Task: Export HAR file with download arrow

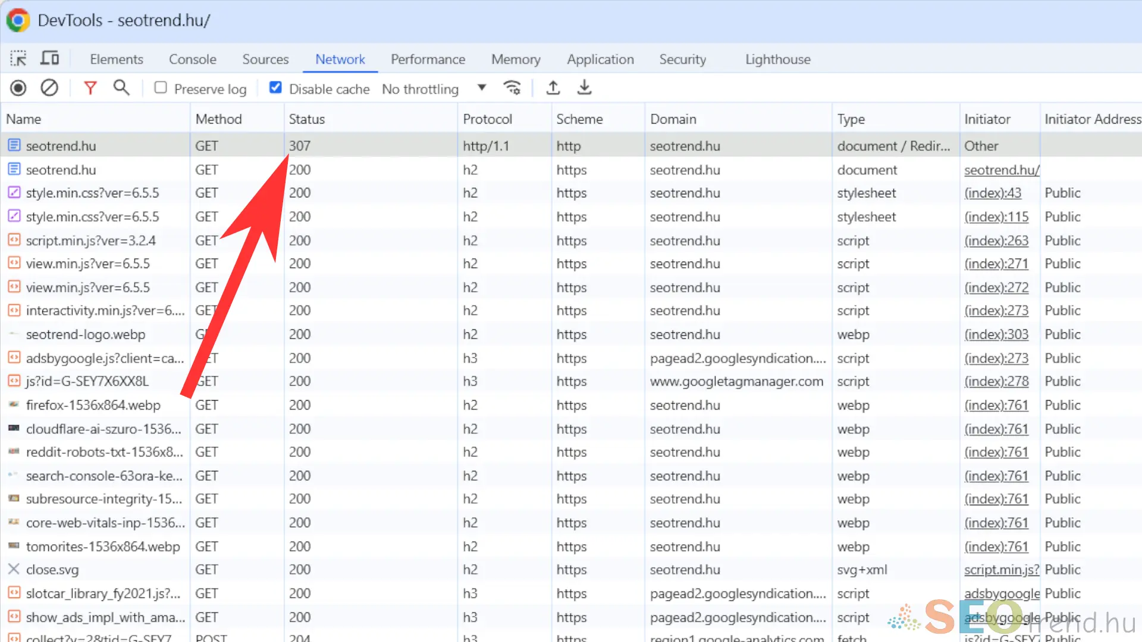Action: (585, 88)
